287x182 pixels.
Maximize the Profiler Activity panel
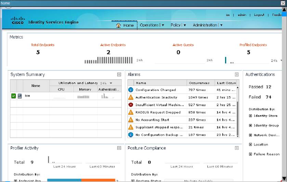coord(119,148)
